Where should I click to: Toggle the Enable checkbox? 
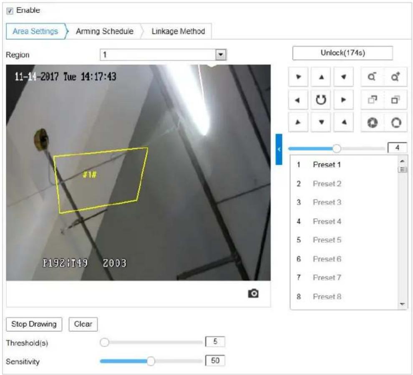(x=10, y=11)
